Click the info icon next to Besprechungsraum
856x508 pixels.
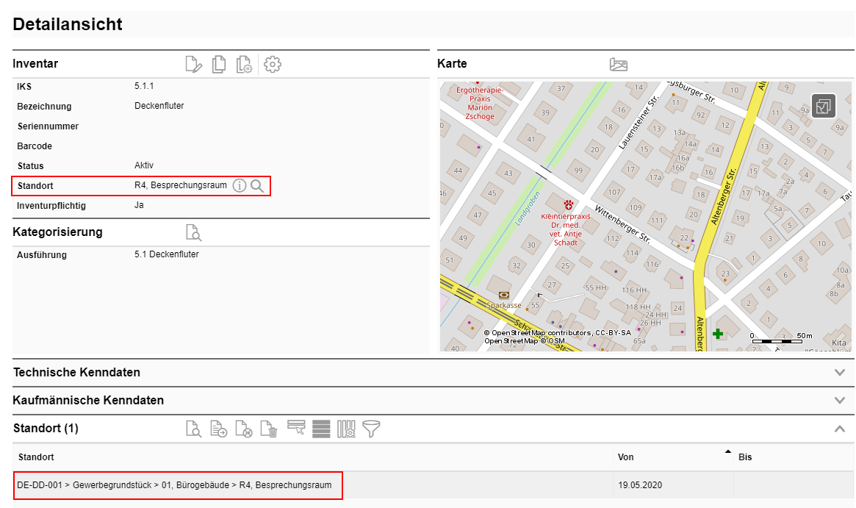point(240,186)
